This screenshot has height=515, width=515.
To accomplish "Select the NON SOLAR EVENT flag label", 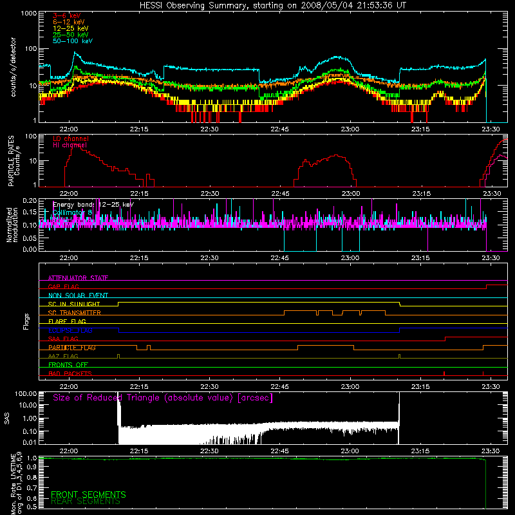I will coord(78,295).
